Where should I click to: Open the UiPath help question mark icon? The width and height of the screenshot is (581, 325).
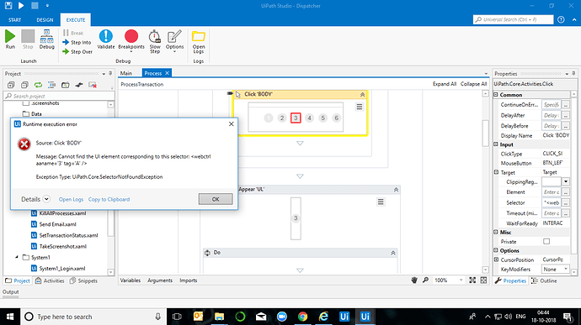pyautogui.click(x=561, y=19)
